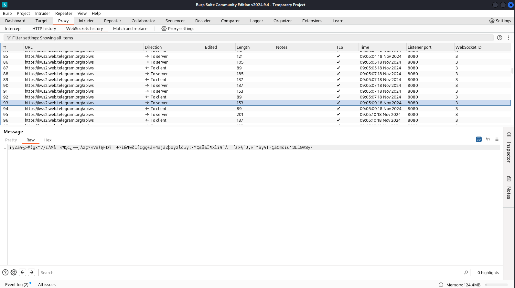Toggle word wrap icon in message editor
Viewport: 515px width, 288px height.
(479, 139)
